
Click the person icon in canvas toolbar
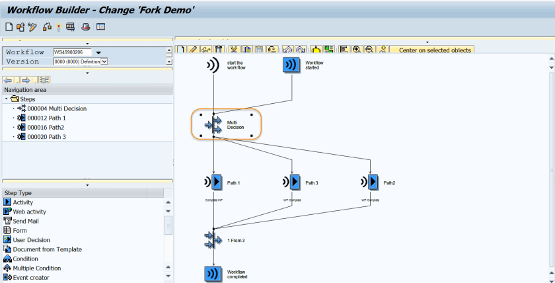pyautogui.click(x=383, y=49)
